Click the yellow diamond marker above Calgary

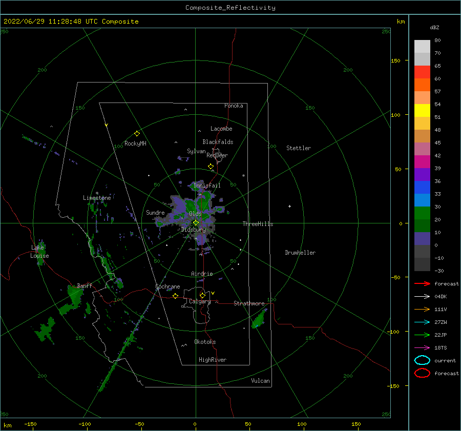point(202,295)
